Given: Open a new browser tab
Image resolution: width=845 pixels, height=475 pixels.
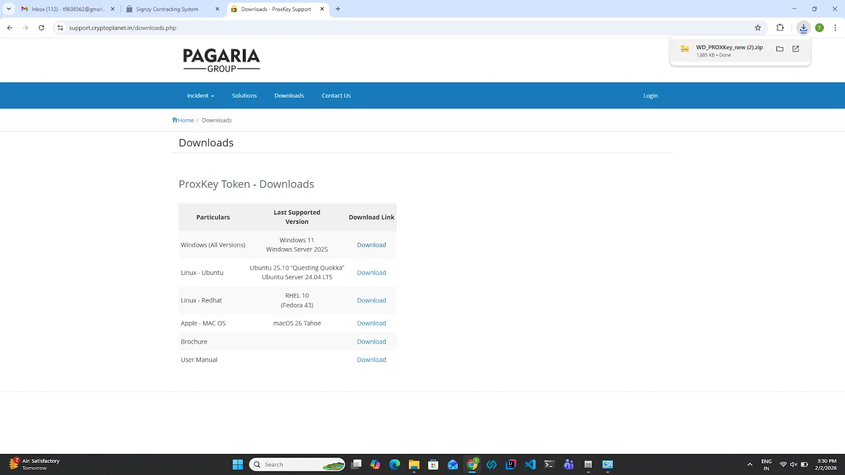Looking at the screenshot, I should tap(338, 9).
